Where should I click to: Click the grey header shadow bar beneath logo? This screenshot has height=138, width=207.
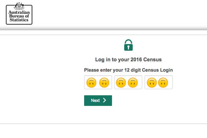[x=103, y=28]
